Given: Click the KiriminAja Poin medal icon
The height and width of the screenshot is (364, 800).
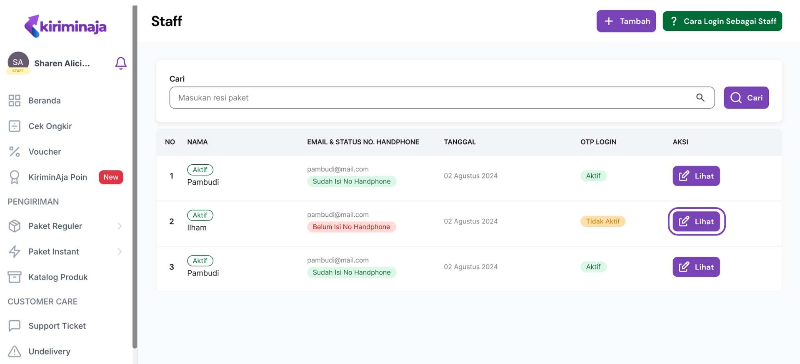Looking at the screenshot, I should [x=15, y=177].
